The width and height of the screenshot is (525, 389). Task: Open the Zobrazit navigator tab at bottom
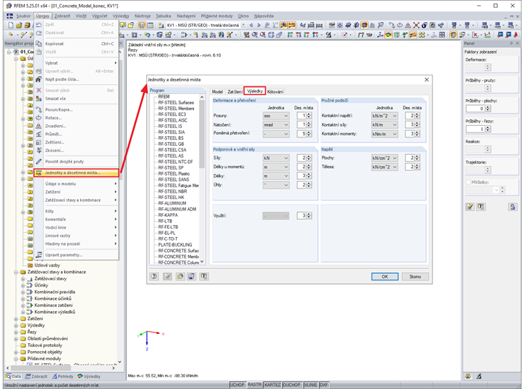pos(37,377)
